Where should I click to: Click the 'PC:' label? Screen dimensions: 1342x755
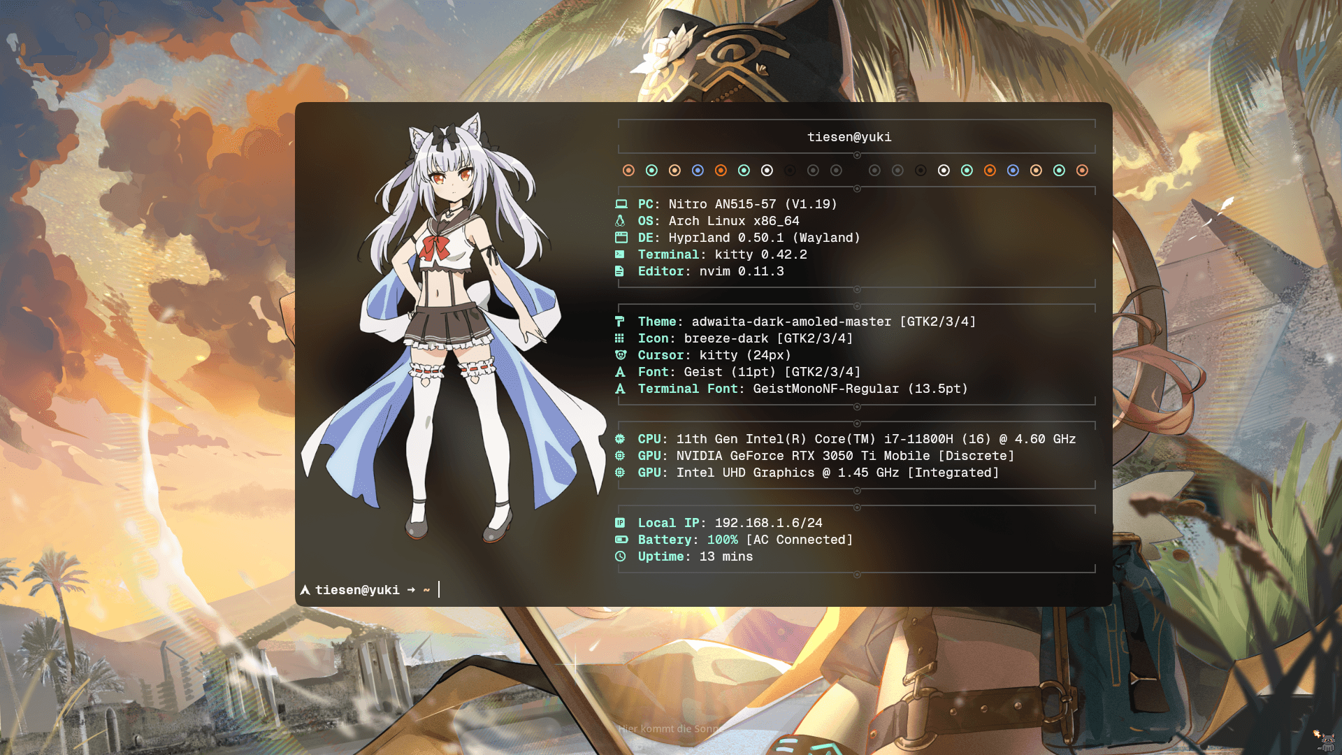point(649,204)
